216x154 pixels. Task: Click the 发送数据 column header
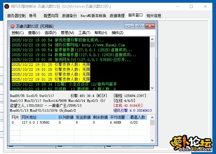(83, 117)
